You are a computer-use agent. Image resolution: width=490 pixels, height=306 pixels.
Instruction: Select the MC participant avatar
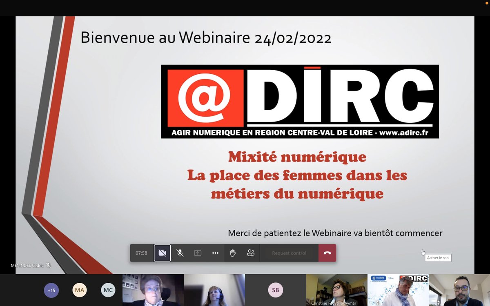click(108, 290)
